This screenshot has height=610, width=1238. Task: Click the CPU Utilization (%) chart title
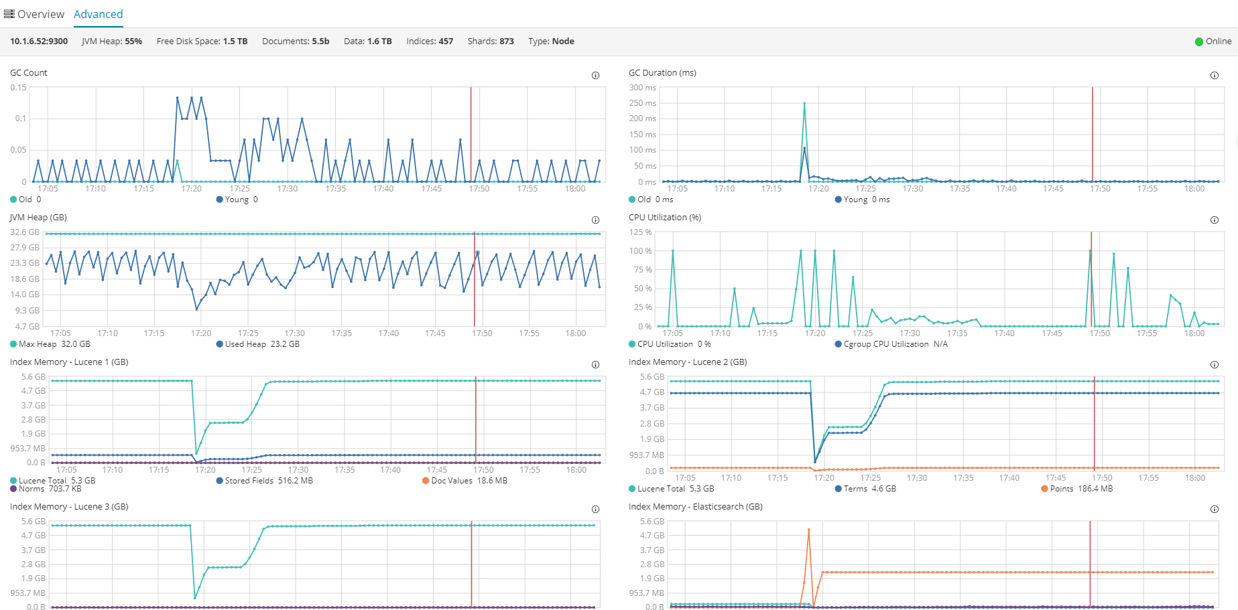665,218
